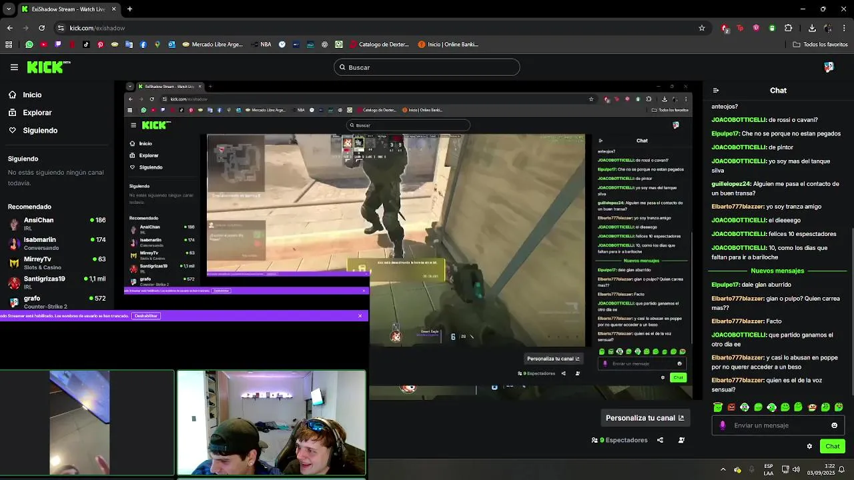Open Personaliza tu canal link
854x480 pixels.
click(x=645, y=418)
